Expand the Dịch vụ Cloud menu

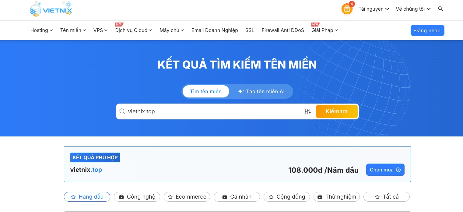click(x=133, y=30)
